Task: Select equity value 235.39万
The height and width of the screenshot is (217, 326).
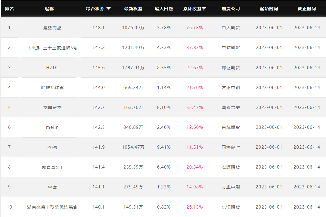Action: tap(133, 167)
